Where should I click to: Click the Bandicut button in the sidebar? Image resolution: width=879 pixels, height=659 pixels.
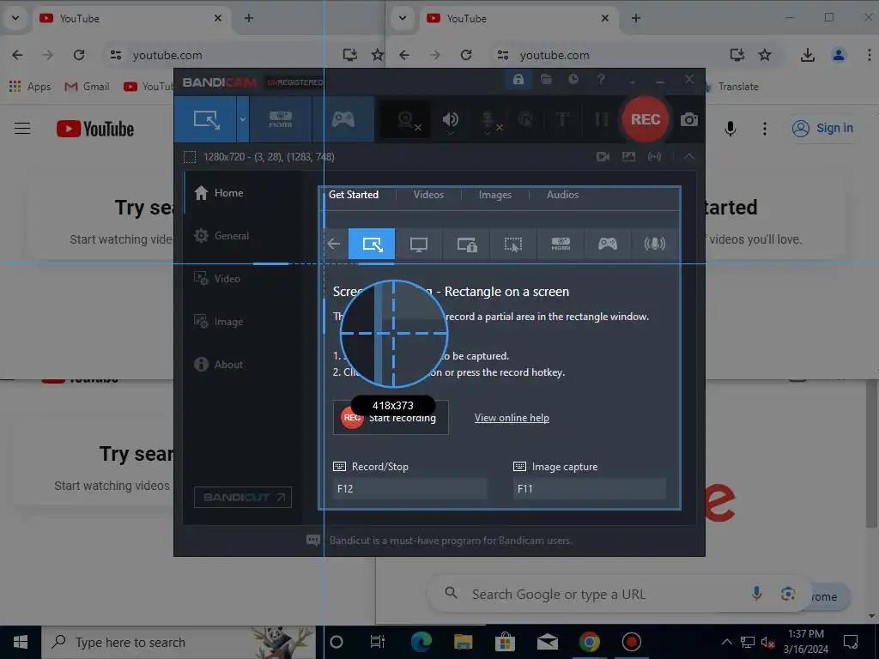point(243,497)
